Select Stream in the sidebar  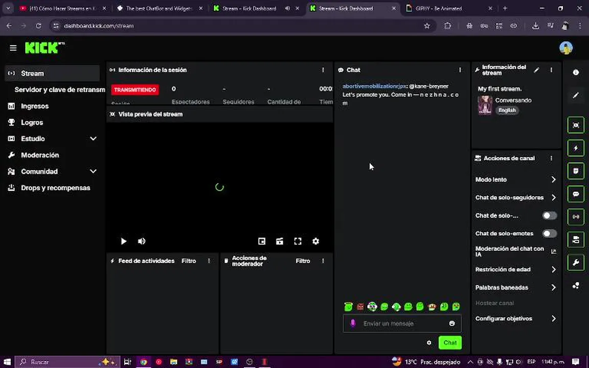tap(52, 73)
